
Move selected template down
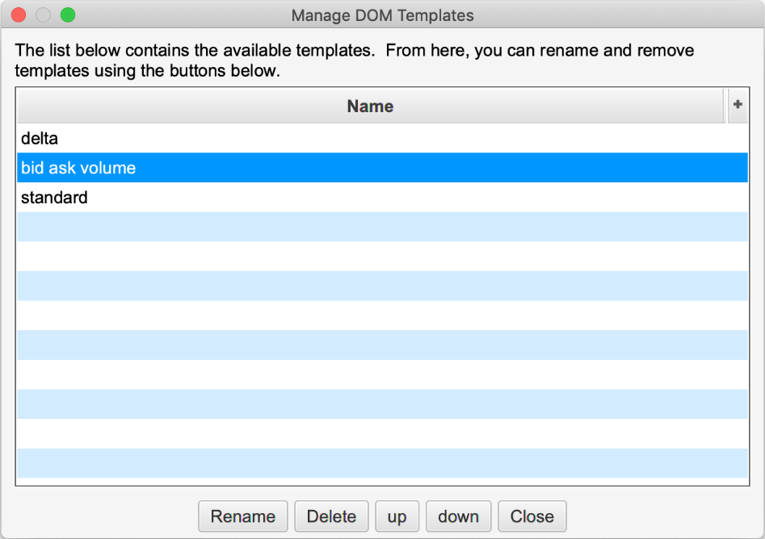click(458, 516)
